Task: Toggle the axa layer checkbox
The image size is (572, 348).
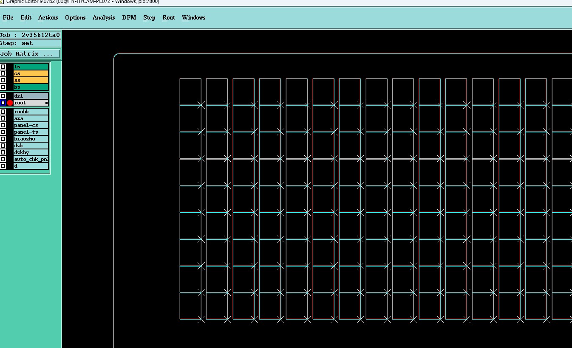Action: 3,118
